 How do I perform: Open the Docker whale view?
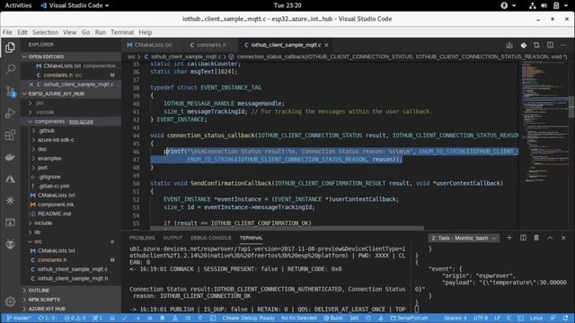tap(10, 157)
